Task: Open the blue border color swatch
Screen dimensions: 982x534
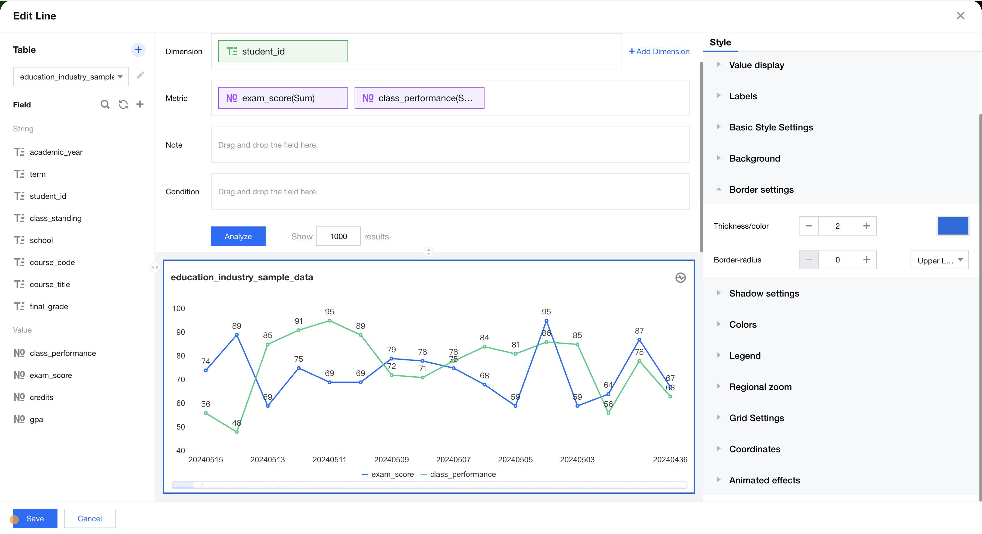Action: [x=953, y=226]
